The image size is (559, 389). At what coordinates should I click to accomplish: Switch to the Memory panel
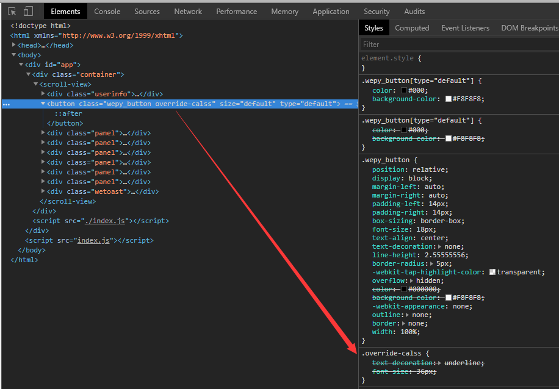284,11
